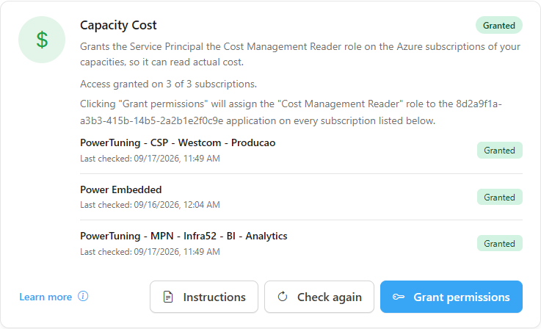Select the 'Power Embedded' subscription name
The height and width of the screenshot is (329, 541).
point(121,189)
